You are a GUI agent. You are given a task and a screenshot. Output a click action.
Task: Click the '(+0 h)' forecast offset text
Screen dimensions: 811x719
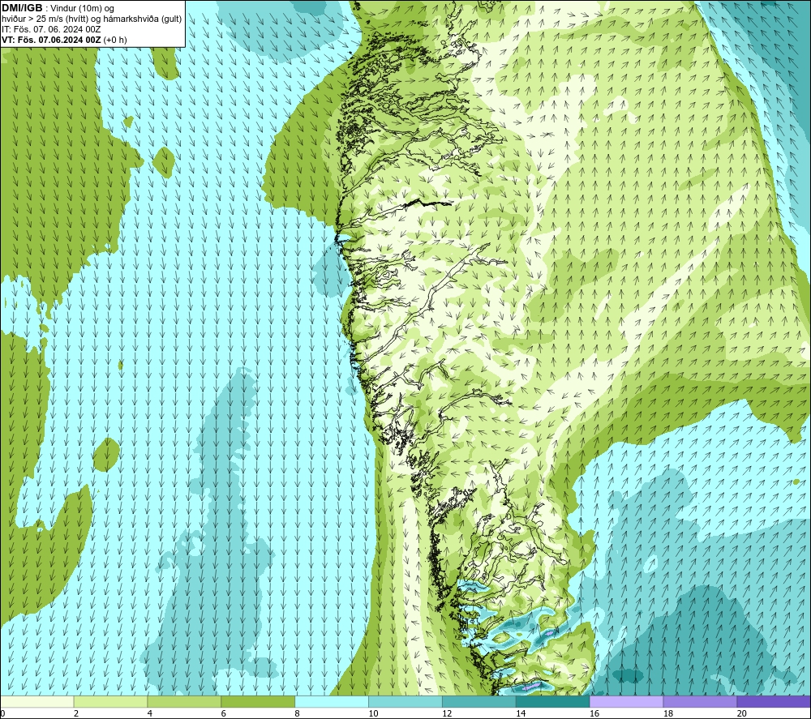click(x=115, y=40)
